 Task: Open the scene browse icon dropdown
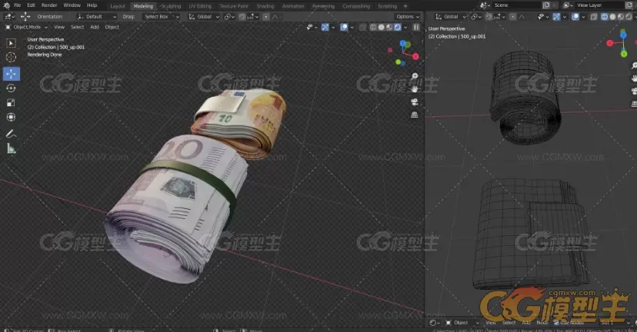[x=485, y=5]
